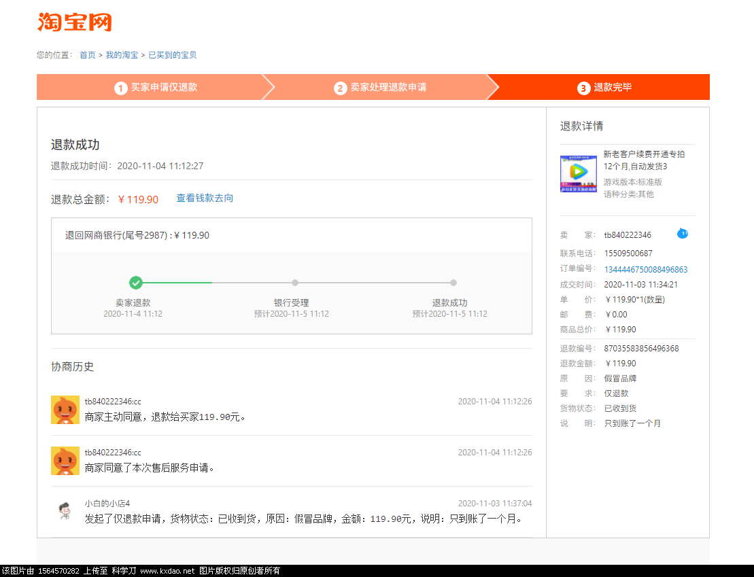Image resolution: width=754 pixels, height=577 pixels.
Task: Open the 首页 breadcrumb link
Action: point(88,55)
